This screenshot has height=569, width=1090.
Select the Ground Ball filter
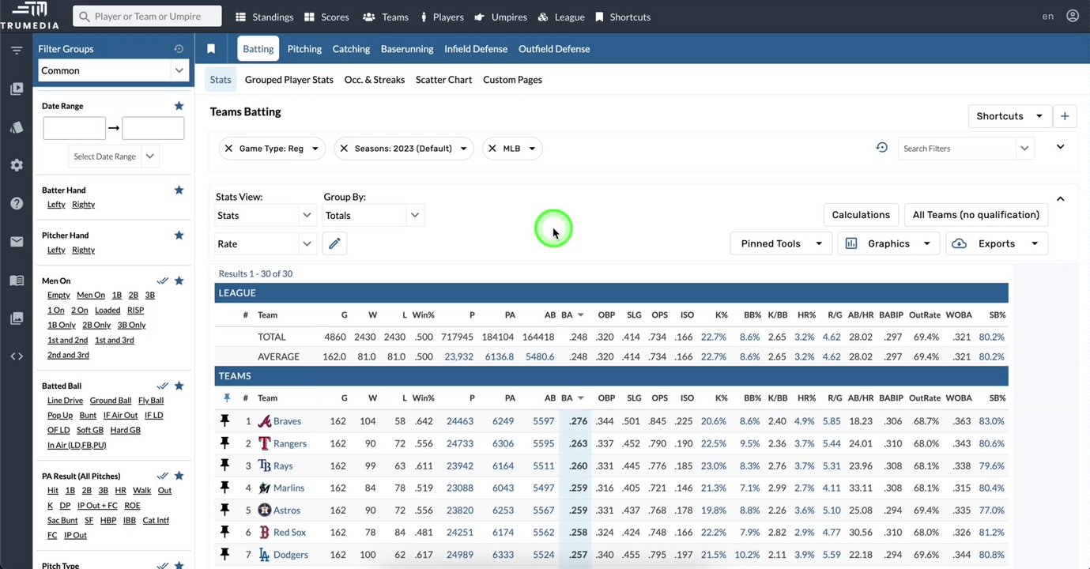tap(111, 401)
